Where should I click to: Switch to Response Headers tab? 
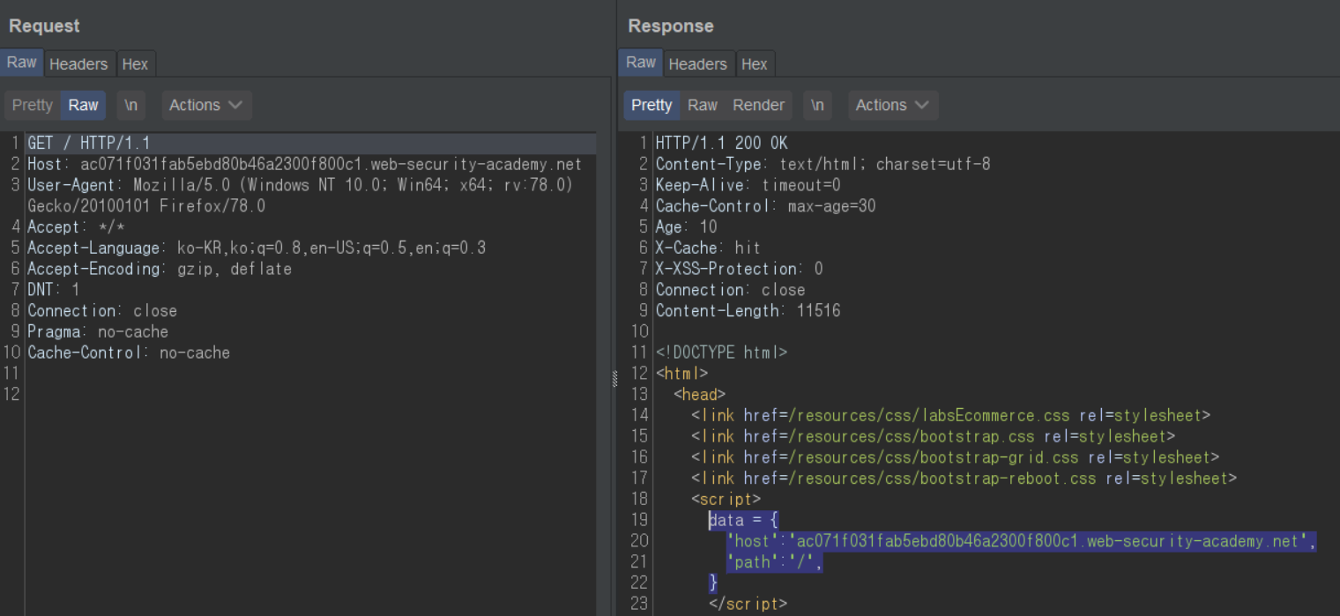point(697,63)
